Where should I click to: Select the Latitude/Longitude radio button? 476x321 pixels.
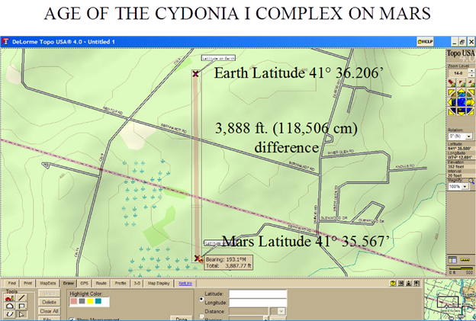click(x=201, y=297)
